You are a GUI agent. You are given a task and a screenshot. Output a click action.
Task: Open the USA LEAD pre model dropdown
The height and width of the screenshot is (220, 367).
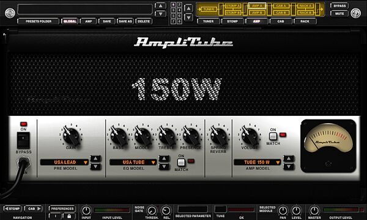65,162
